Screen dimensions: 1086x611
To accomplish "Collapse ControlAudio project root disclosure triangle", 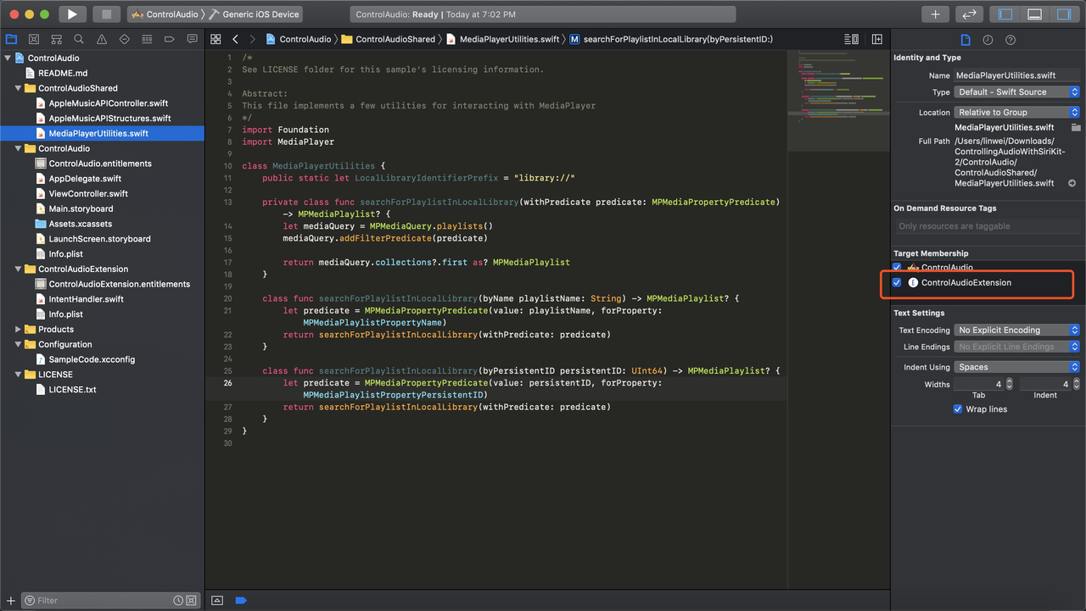I will coord(8,58).
